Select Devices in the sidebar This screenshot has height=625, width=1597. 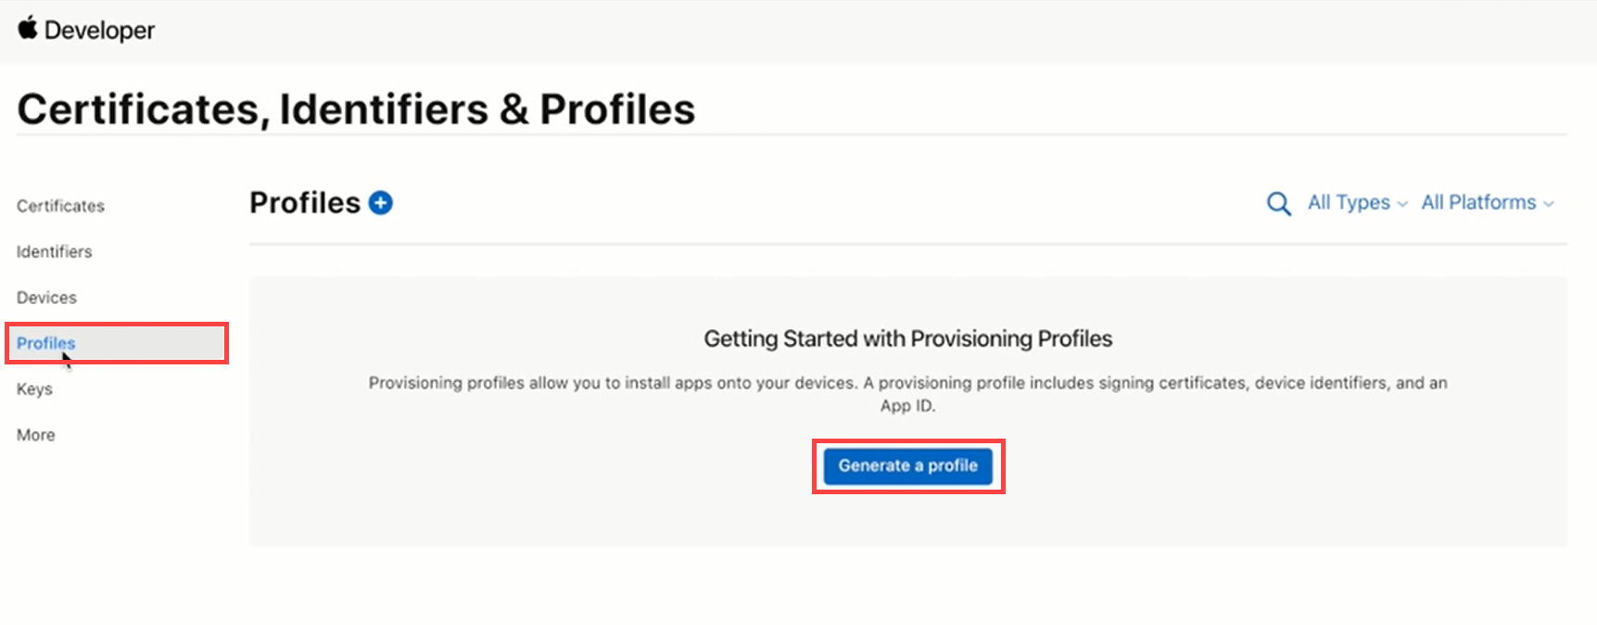(46, 298)
